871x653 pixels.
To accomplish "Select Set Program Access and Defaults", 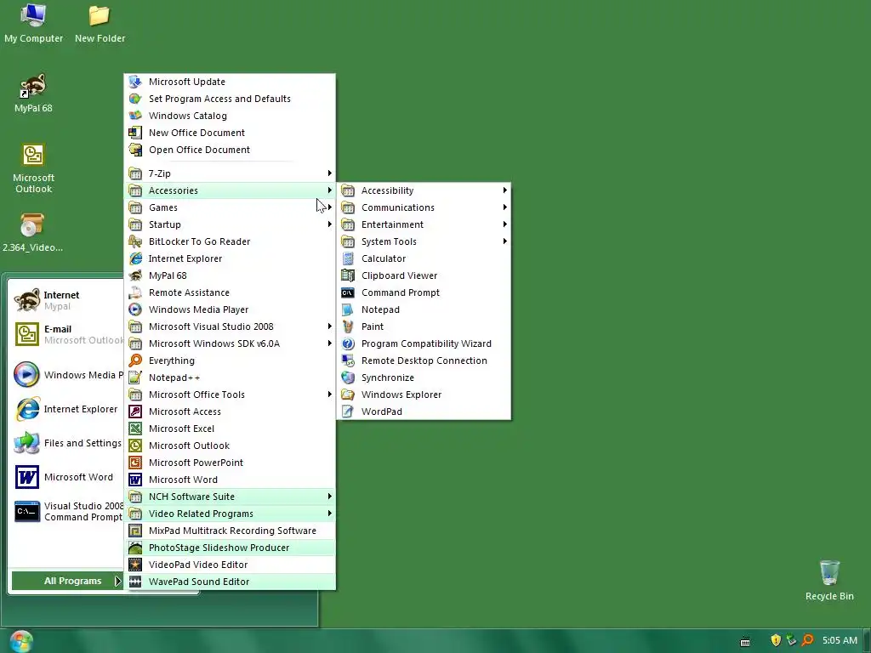I will coord(230,99).
